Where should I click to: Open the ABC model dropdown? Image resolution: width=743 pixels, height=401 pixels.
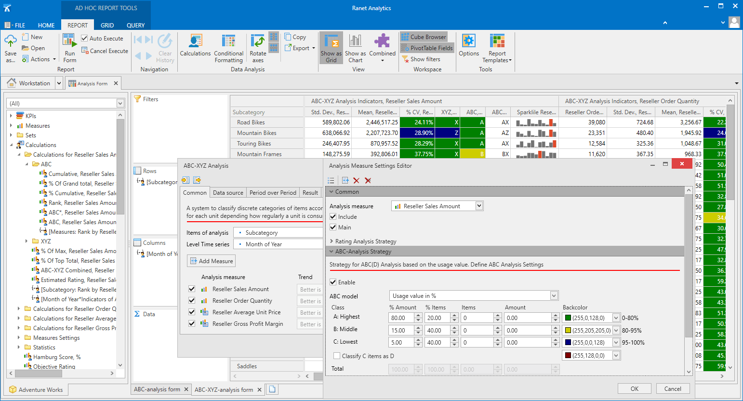coord(554,296)
